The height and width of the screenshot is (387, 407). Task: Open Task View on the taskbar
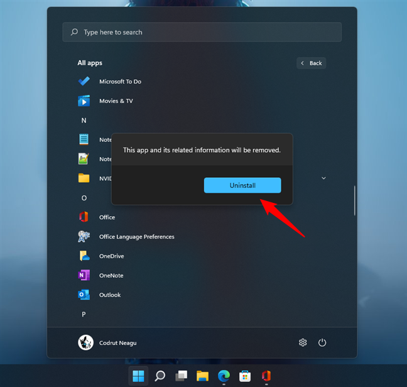click(x=181, y=376)
